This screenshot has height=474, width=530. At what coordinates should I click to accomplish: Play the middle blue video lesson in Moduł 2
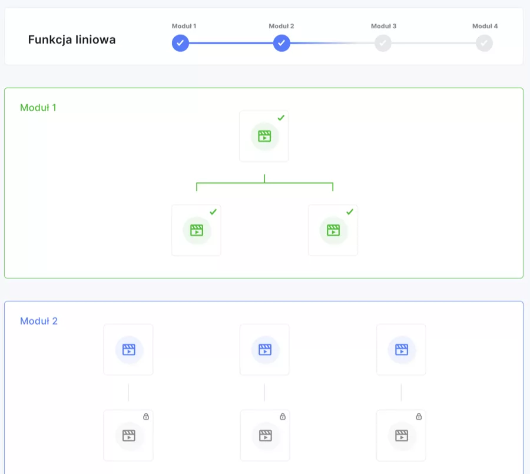[264, 350]
